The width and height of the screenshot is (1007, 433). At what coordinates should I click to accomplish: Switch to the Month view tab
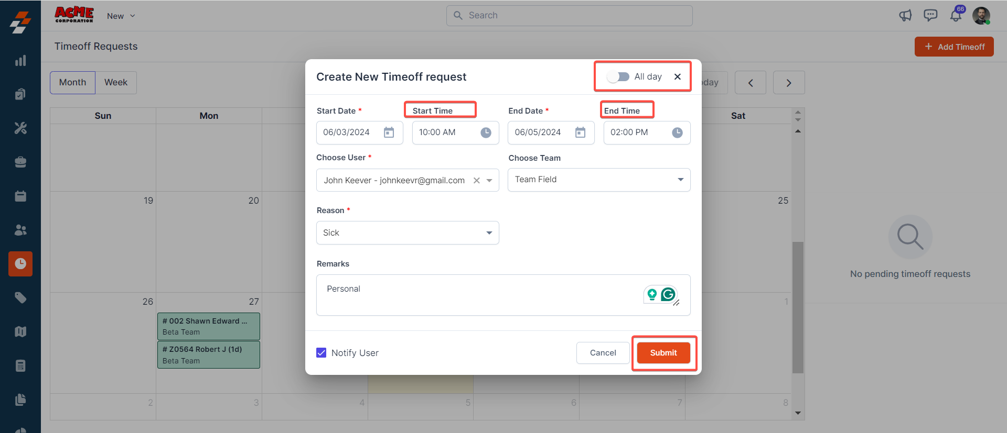coord(72,83)
